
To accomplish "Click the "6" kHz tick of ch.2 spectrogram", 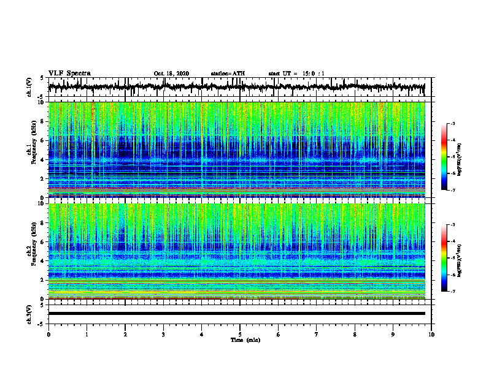I will tap(43, 242).
